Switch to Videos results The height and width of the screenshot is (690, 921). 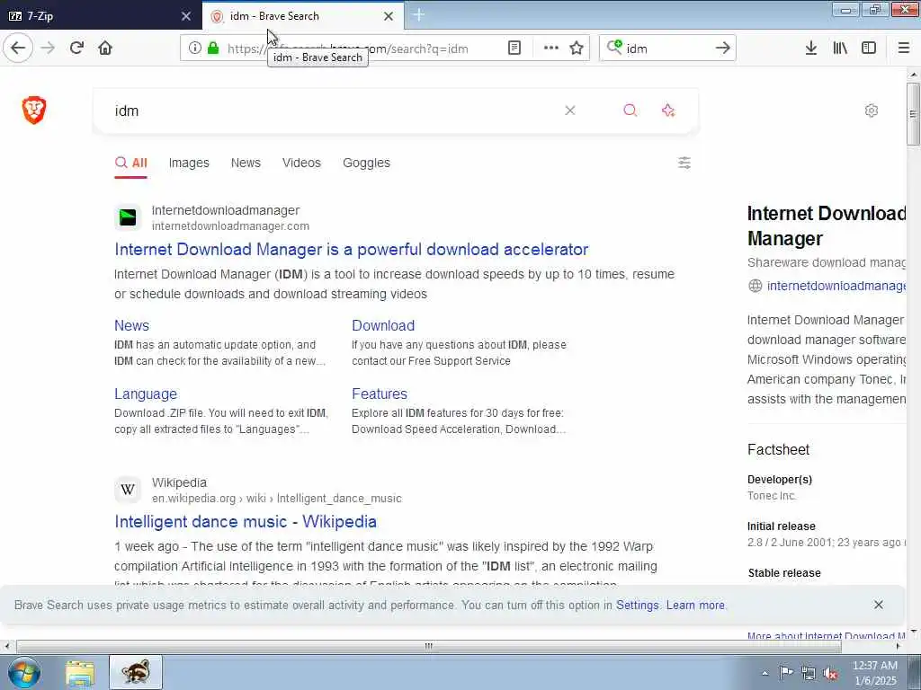[301, 164]
